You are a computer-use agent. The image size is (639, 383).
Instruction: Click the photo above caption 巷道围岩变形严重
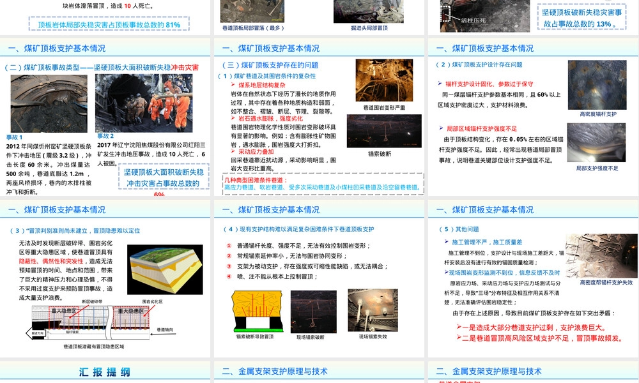tap(384, 80)
